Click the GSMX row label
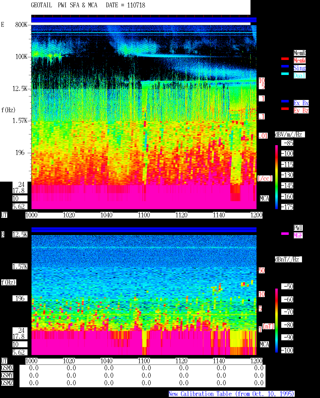Screen dimensions: 320x398 coord(7,368)
